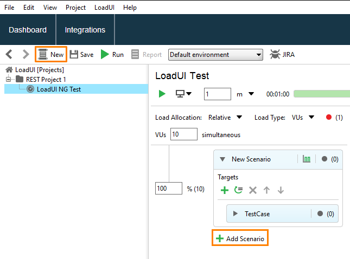
Task: Switch to the Dashboard tab
Action: (28, 30)
